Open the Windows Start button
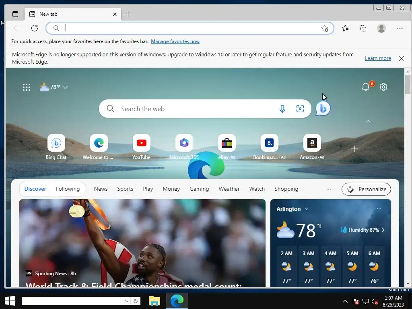This screenshot has width=412, height=309. click(x=10, y=301)
